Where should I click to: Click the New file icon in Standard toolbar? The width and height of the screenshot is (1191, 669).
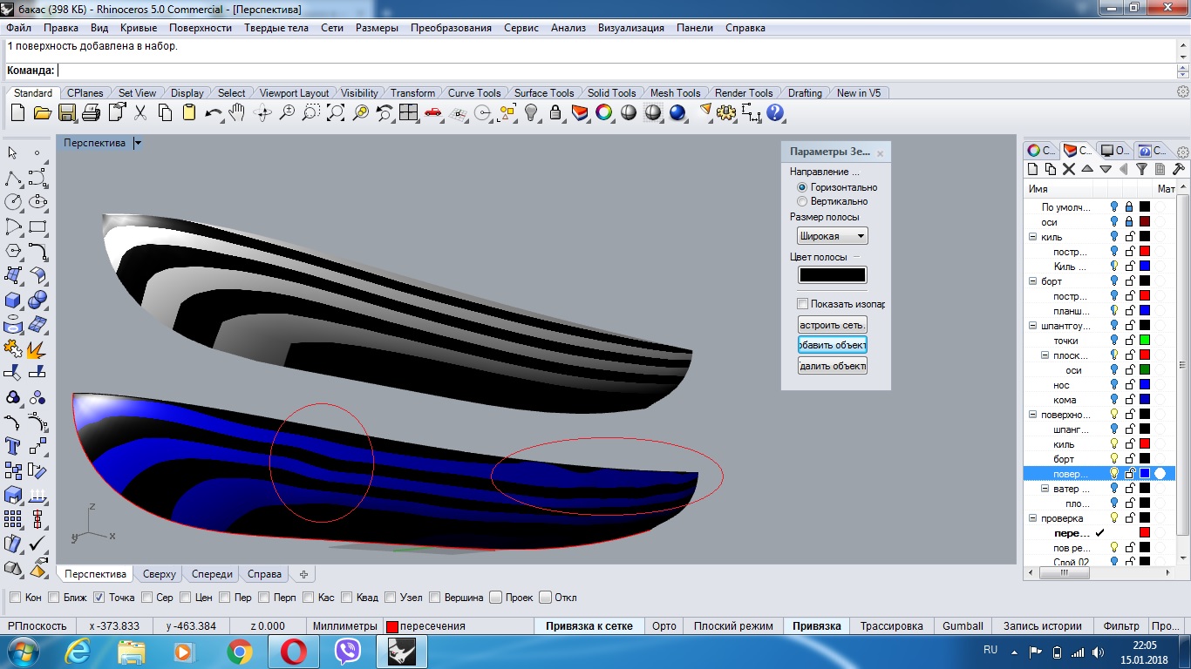[17, 112]
